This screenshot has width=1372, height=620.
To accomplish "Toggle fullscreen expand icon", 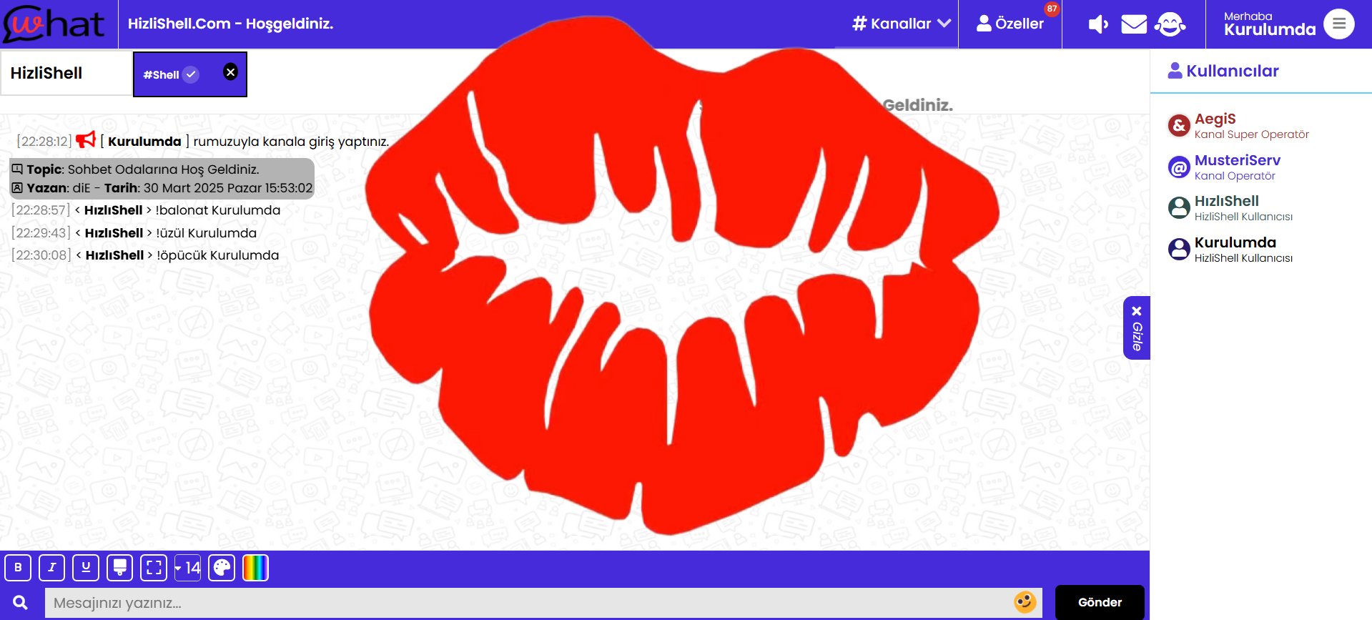I will click(x=154, y=568).
